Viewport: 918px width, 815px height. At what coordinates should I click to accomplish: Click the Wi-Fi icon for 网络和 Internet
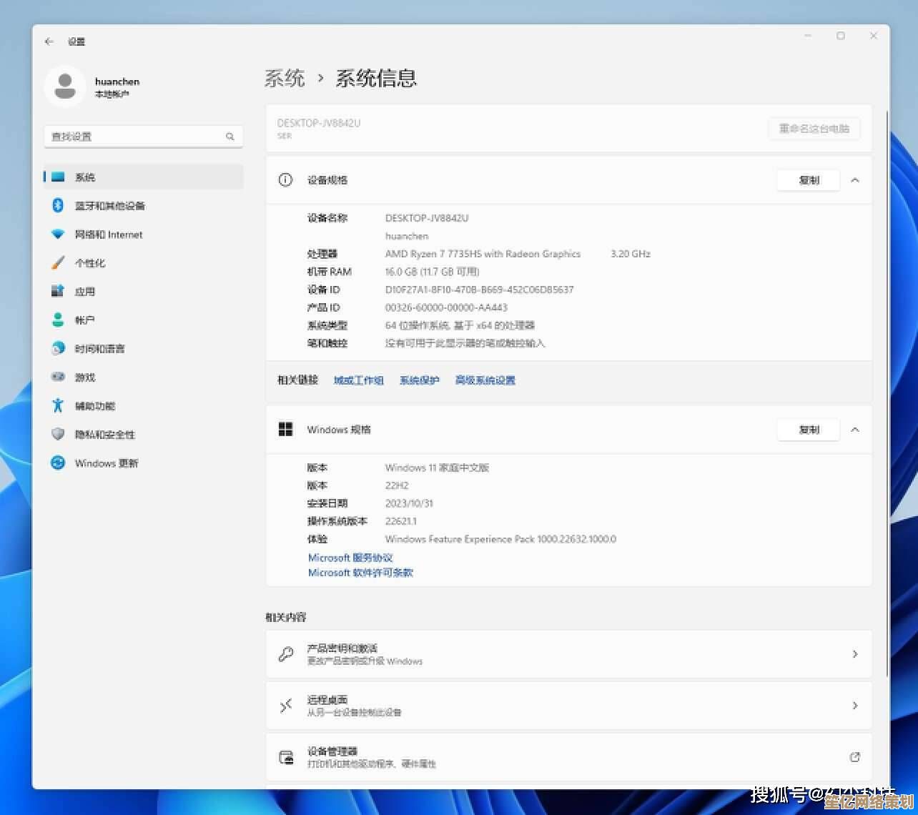coord(59,234)
